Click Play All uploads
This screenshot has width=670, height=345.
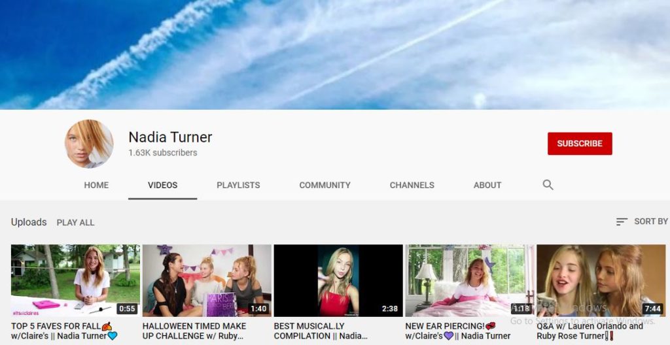pos(76,222)
